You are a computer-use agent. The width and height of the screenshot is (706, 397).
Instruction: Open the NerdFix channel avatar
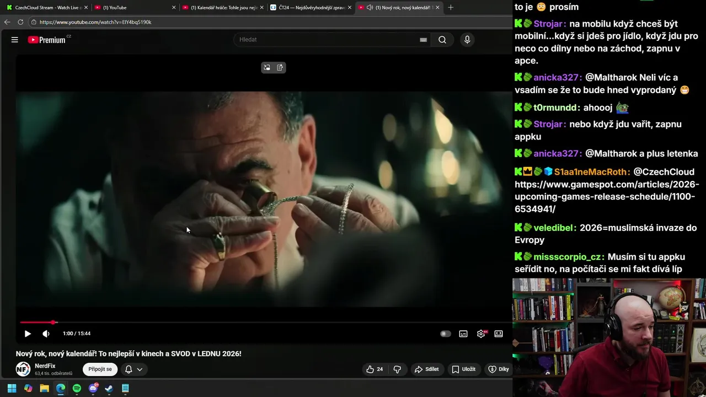23,369
